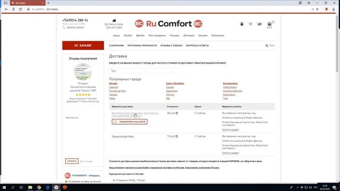Open the Yandex Browser taskbar icon

click(56, 187)
